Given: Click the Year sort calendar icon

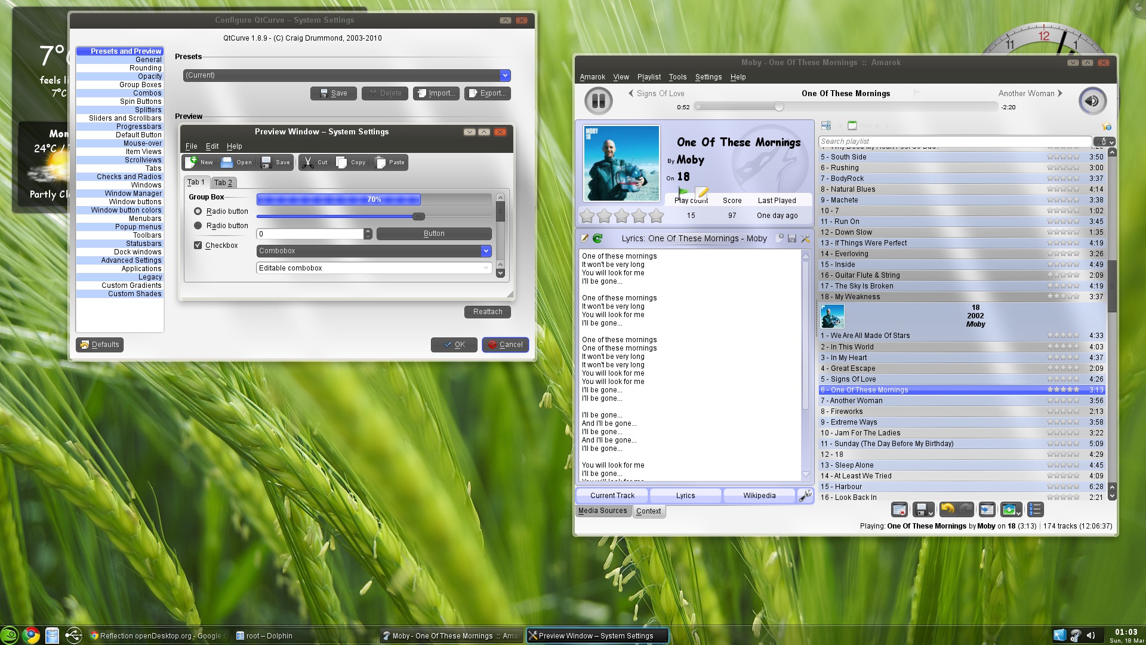Looking at the screenshot, I should click(x=852, y=125).
